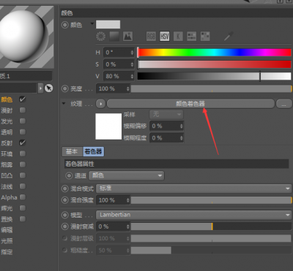Enable the Alpha channel checkbox
Image resolution: width=293 pixels, height=271 pixels.
23,197
